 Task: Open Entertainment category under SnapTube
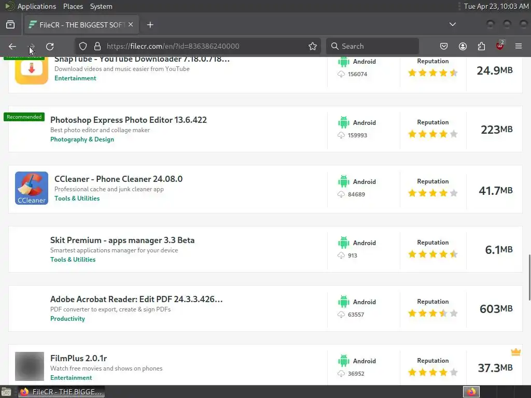[75, 78]
